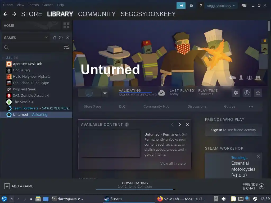The image size is (271, 203).
Task: Go to COMMUNITY section
Action: 97,14
